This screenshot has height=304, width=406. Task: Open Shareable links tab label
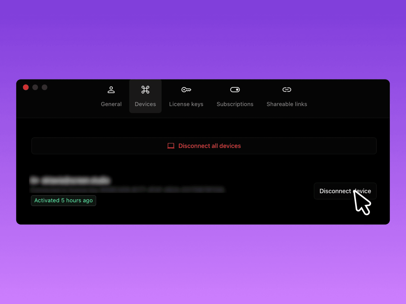287,104
